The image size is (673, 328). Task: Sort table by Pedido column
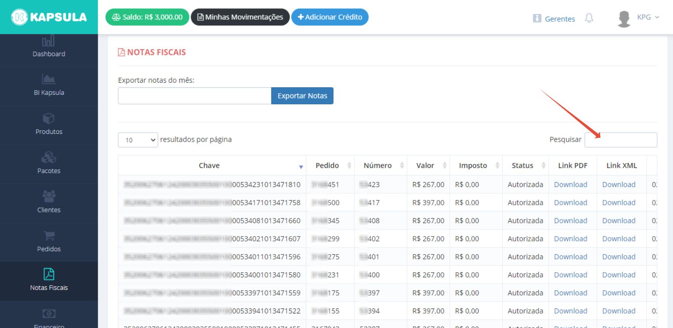point(330,165)
